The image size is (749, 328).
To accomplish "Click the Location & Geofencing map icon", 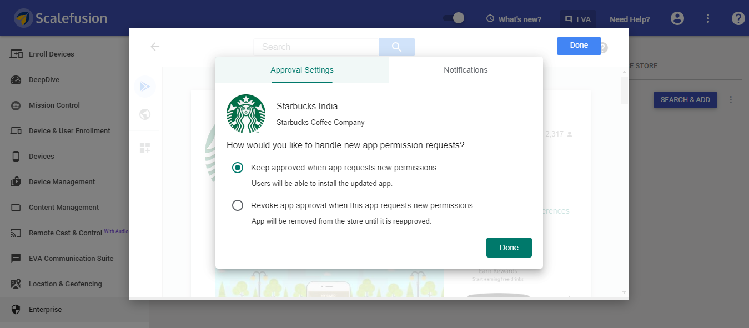I will click(x=16, y=284).
